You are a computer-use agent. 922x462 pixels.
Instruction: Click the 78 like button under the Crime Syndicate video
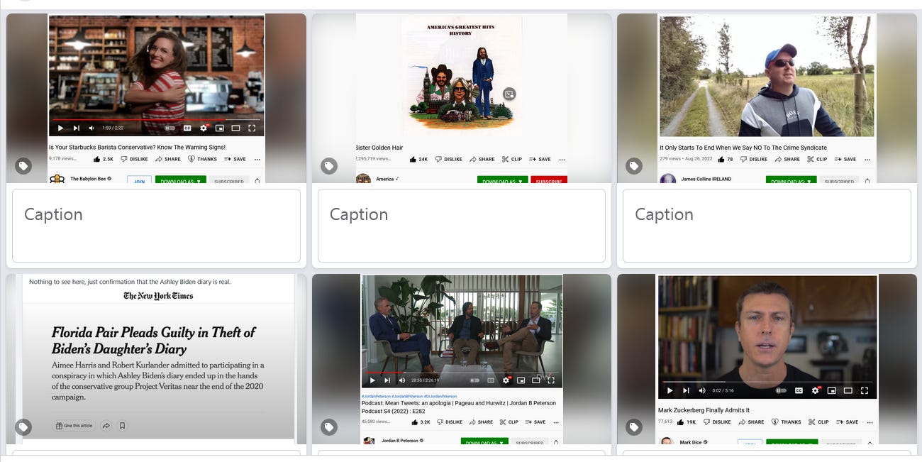point(726,159)
